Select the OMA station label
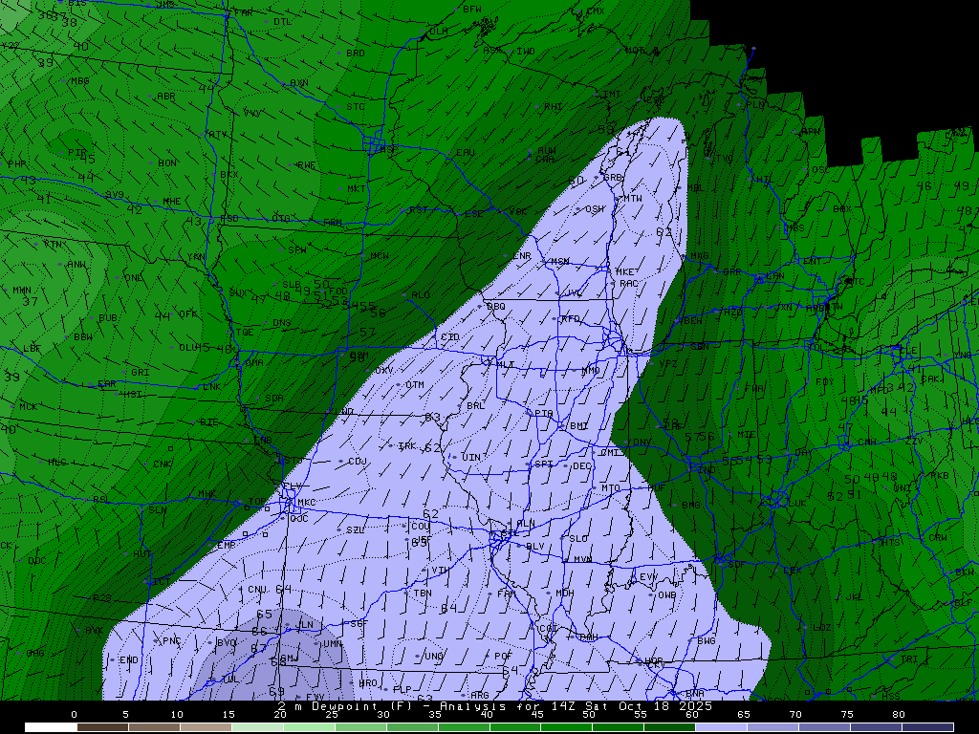The width and height of the screenshot is (979, 734). tap(254, 362)
